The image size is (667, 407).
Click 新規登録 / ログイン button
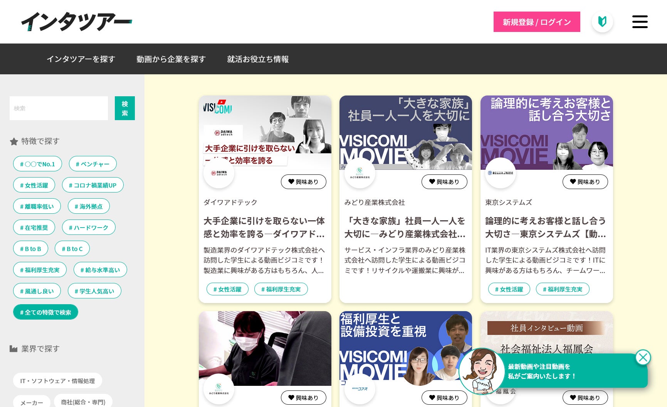point(537,22)
